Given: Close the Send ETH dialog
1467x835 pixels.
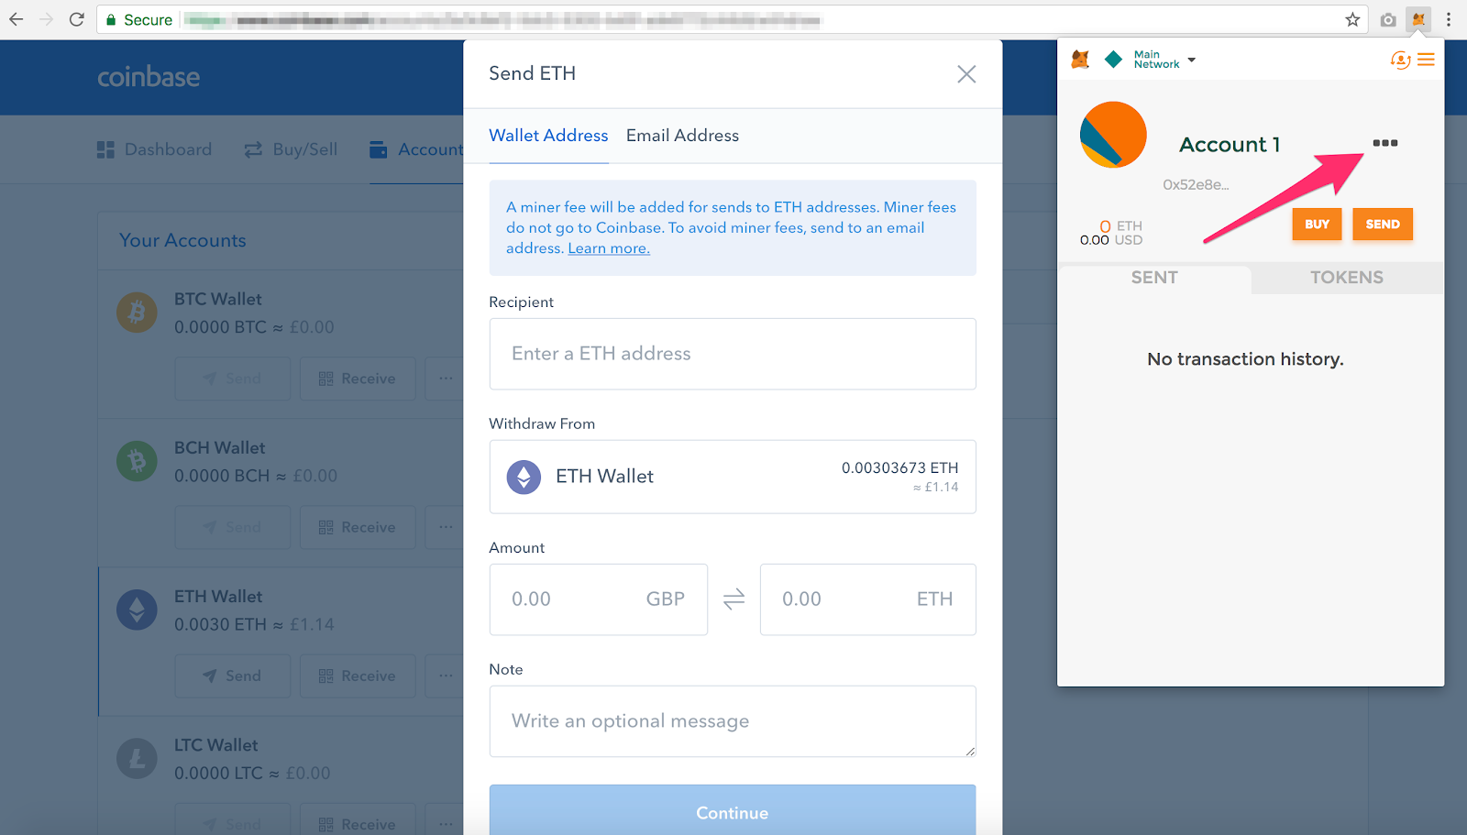Looking at the screenshot, I should tap(966, 74).
